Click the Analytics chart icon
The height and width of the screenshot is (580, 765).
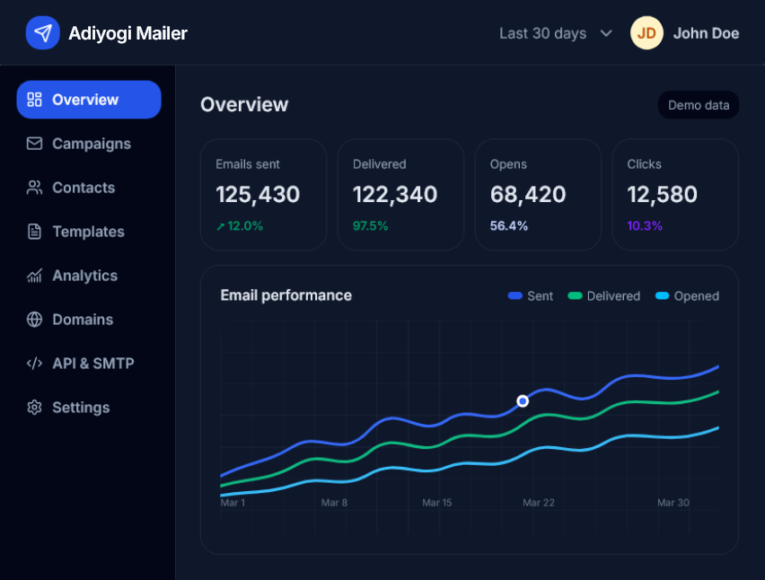point(34,276)
